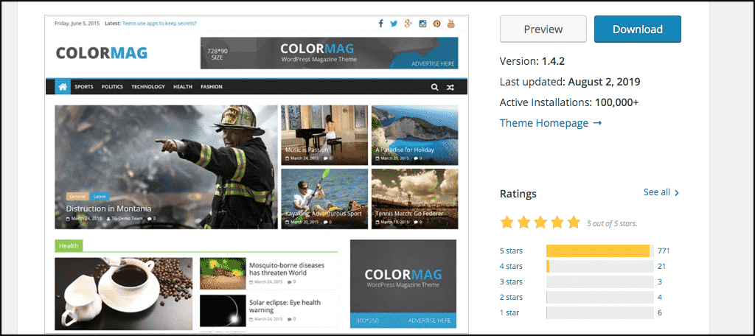755x336 pixels.
Task: Open the Music is Passion thumbnail
Action: coord(324,136)
